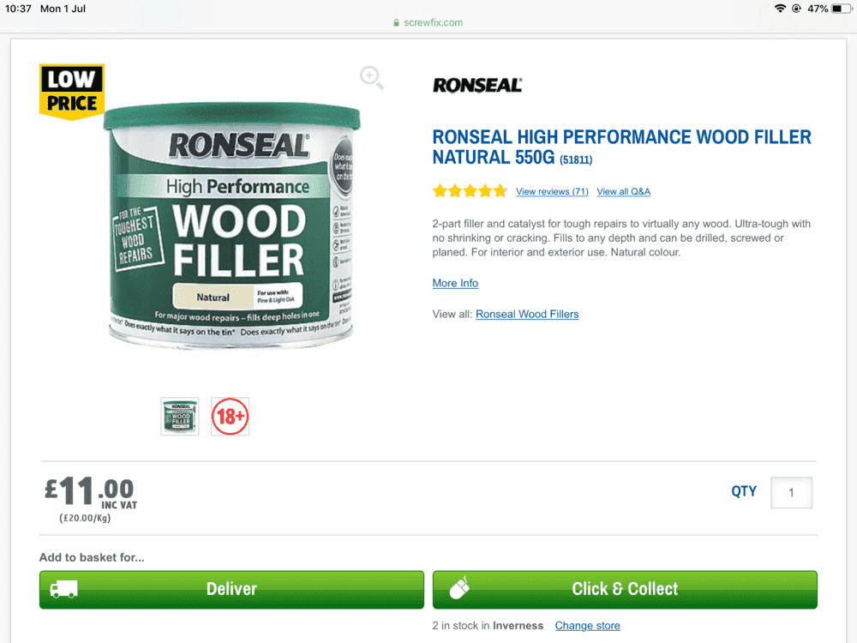Click the large product image of wood filler

click(x=231, y=224)
